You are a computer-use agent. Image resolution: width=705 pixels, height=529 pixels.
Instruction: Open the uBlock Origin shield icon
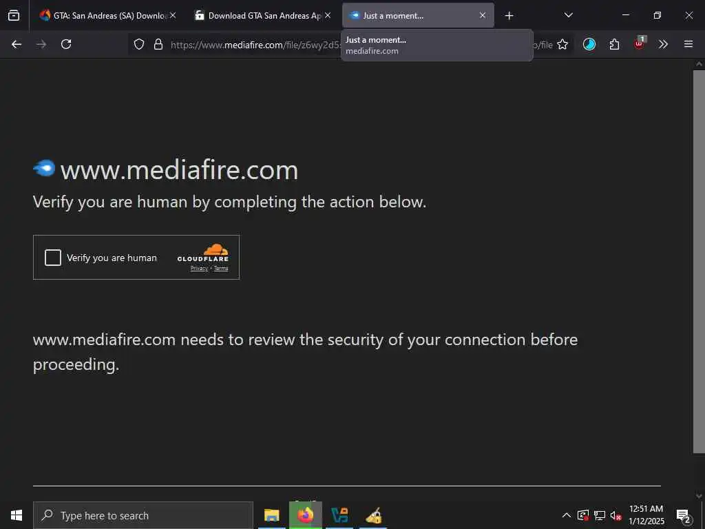(640, 43)
